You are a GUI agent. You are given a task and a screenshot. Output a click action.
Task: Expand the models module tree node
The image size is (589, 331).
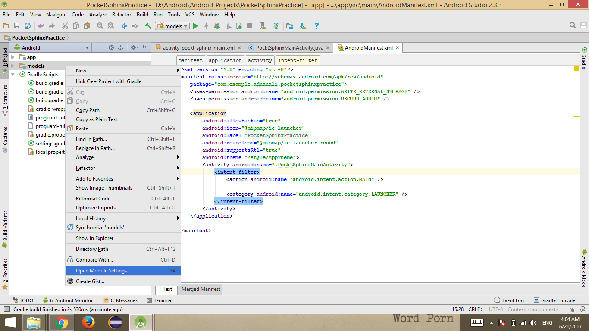pyautogui.click(x=13, y=66)
